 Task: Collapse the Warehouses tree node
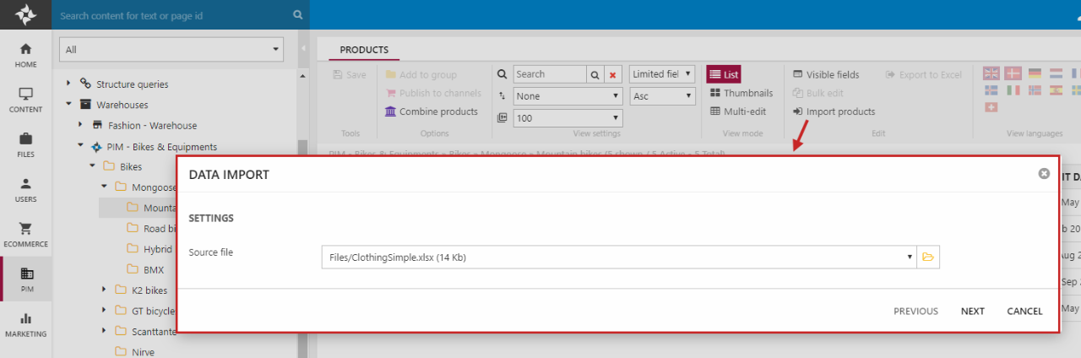69,105
